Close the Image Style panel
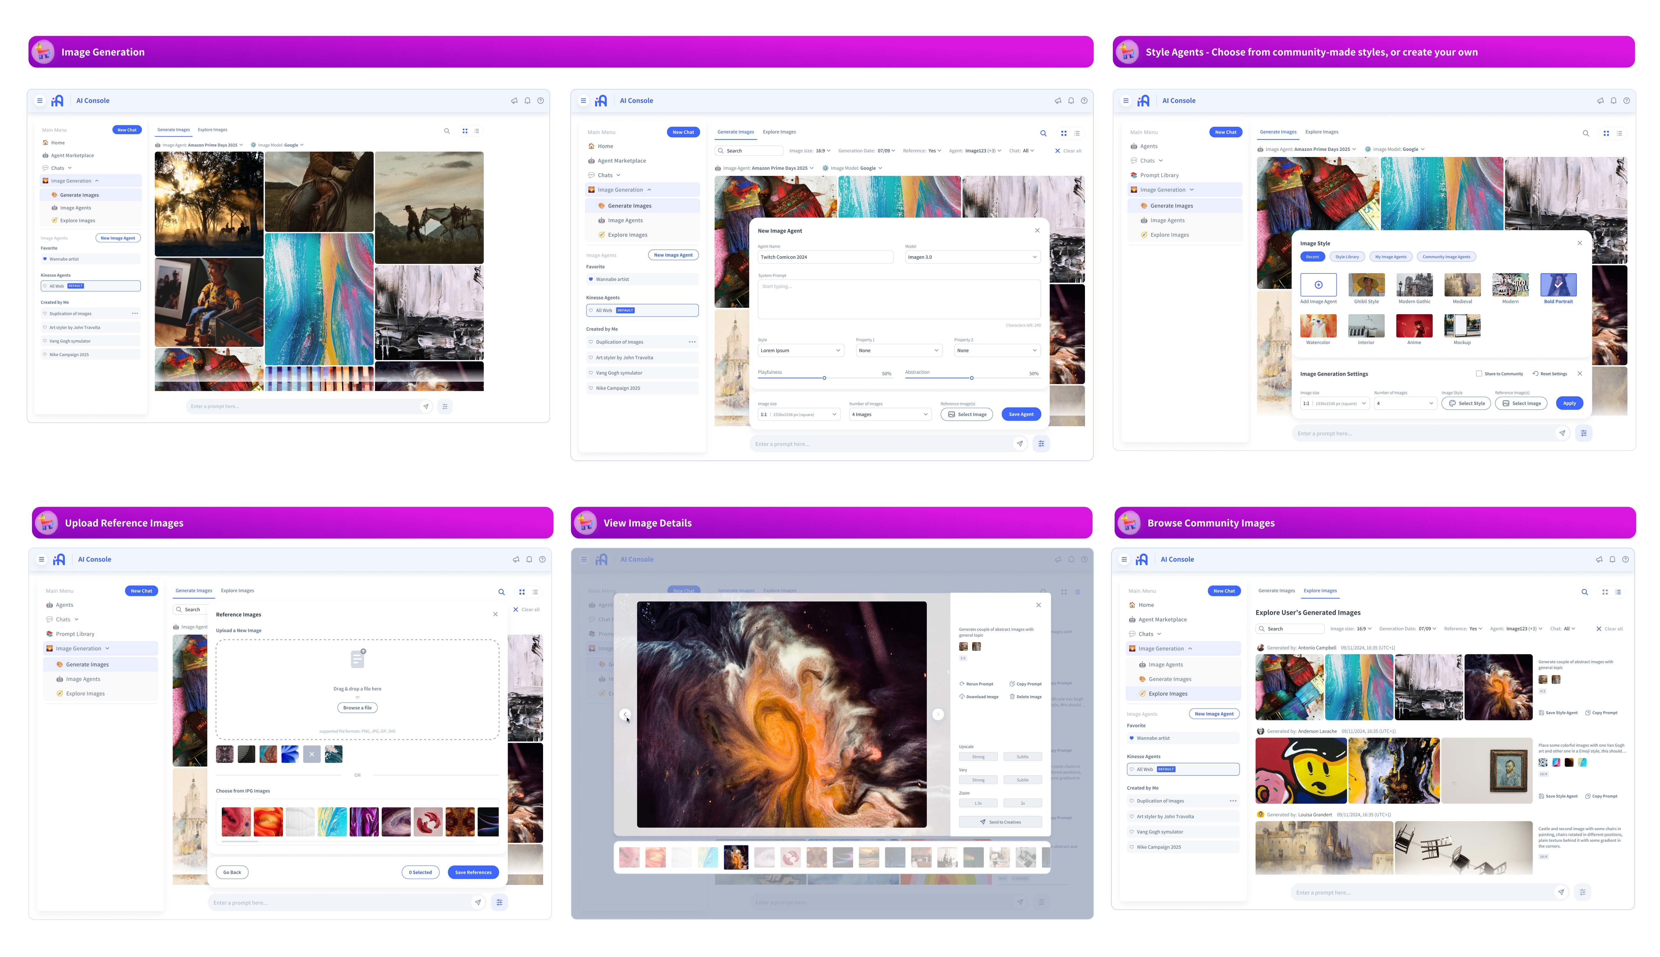1660x957 pixels. coord(1580,243)
